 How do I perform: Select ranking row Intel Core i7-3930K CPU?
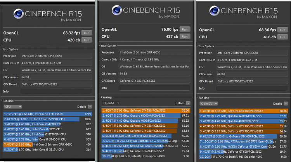(48, 119)
